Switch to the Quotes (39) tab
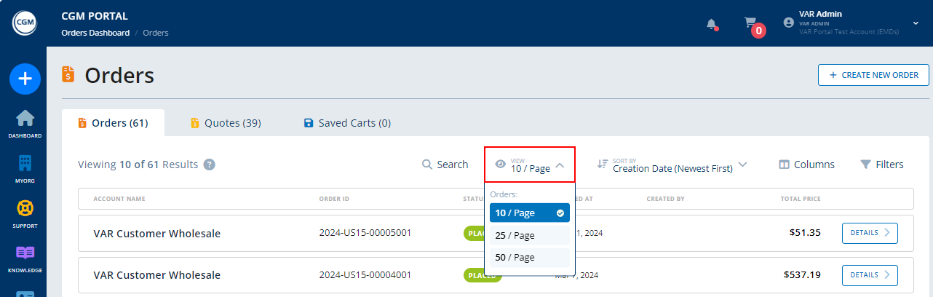 (225, 123)
